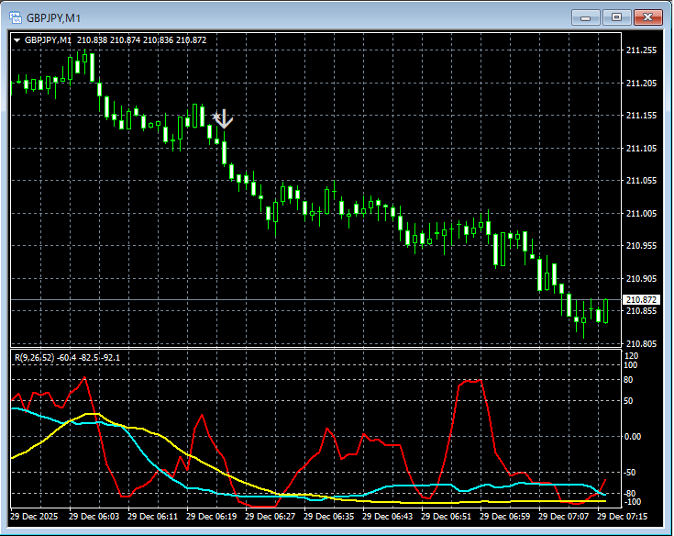The image size is (674, 536).
Task: Click the 210.805 level on price axis
Action: [x=640, y=343]
